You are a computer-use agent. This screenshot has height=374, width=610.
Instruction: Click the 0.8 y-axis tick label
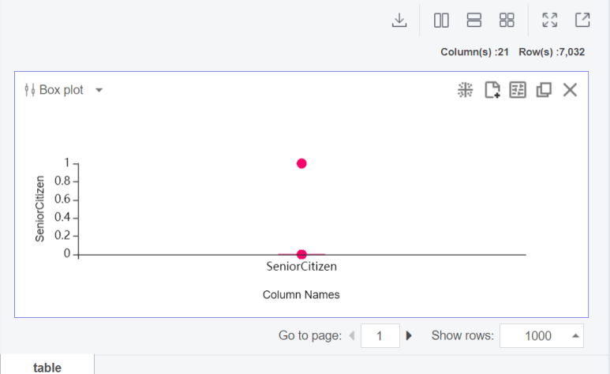[62, 181]
